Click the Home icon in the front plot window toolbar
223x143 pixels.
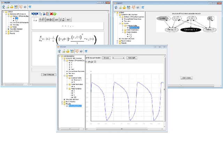(x=60, y=51)
